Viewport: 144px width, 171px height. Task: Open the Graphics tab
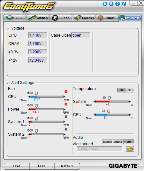pos(84,18)
